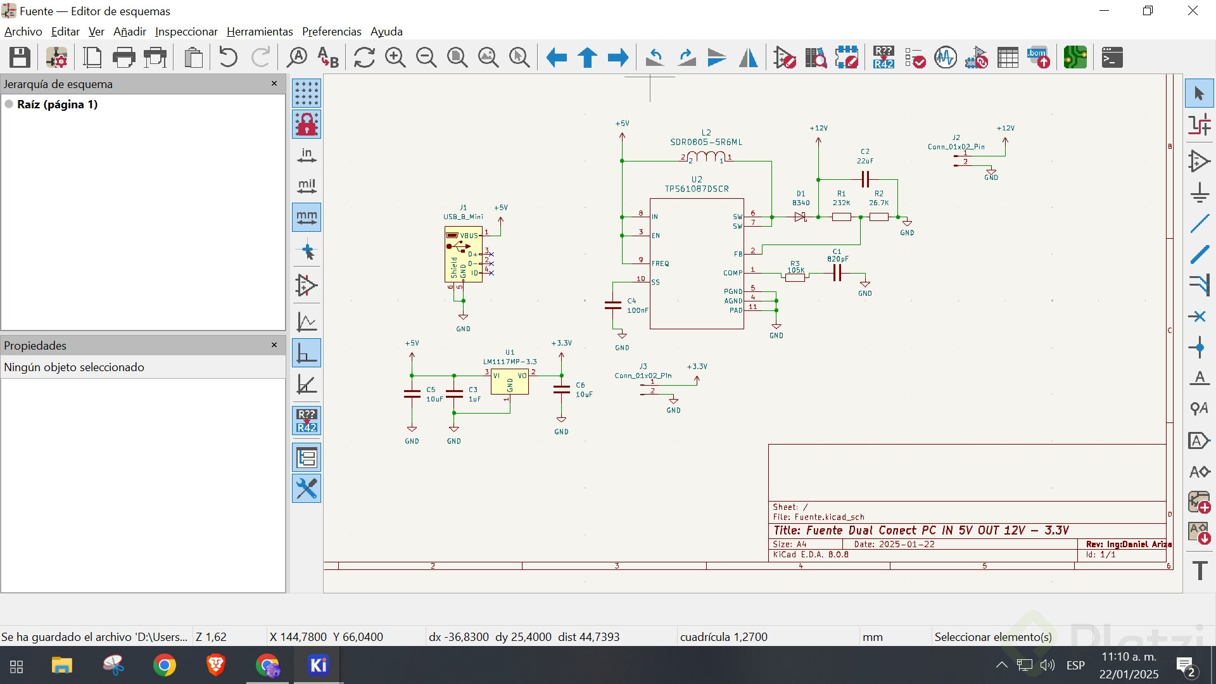Open the Inspeccionar menu
The width and height of the screenshot is (1216, 684).
[186, 32]
